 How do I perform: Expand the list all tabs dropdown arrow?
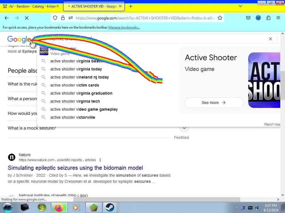tap(240, 6)
